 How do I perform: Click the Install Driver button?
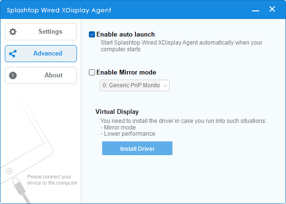[137, 148]
